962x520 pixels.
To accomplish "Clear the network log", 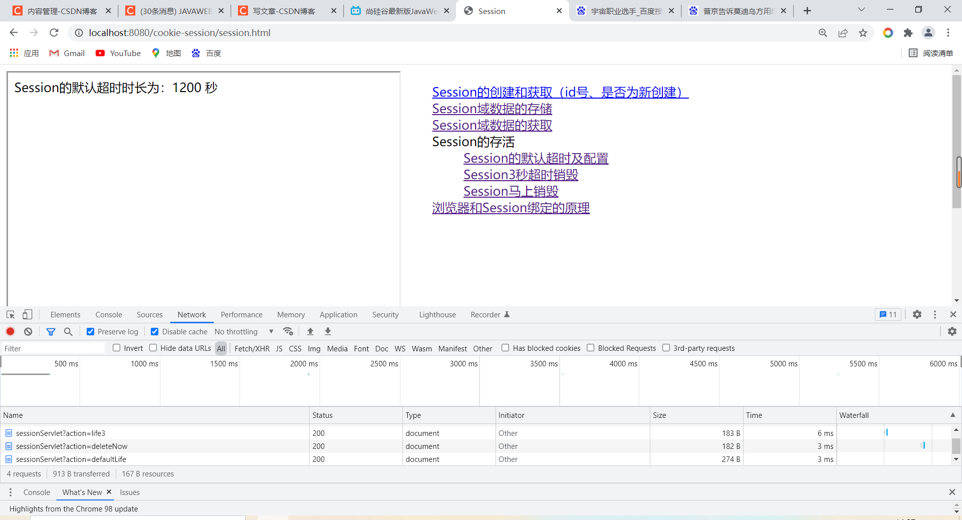I will 28,331.
